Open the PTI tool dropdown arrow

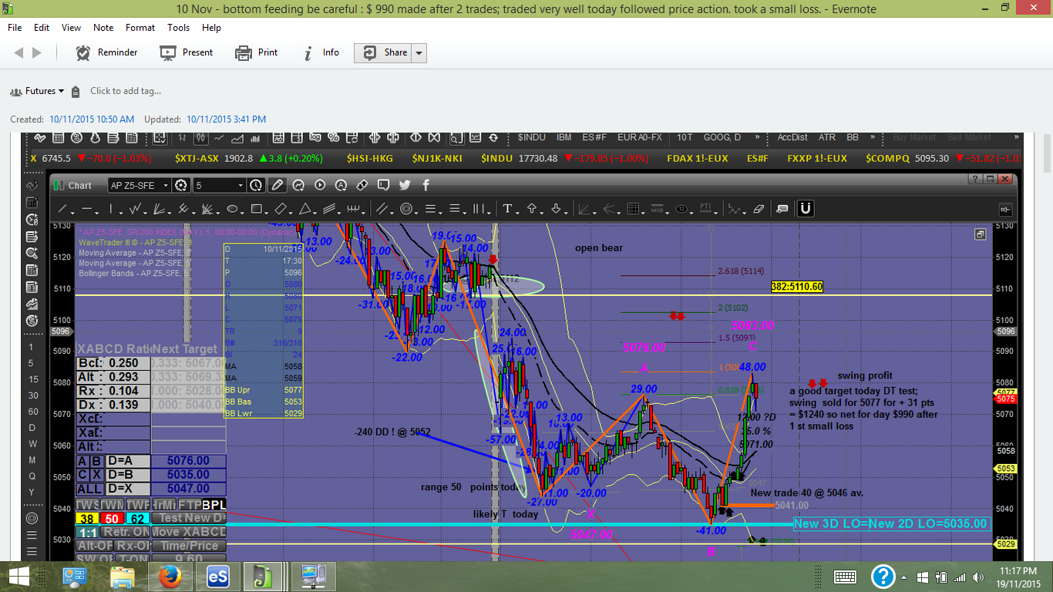pos(716,211)
